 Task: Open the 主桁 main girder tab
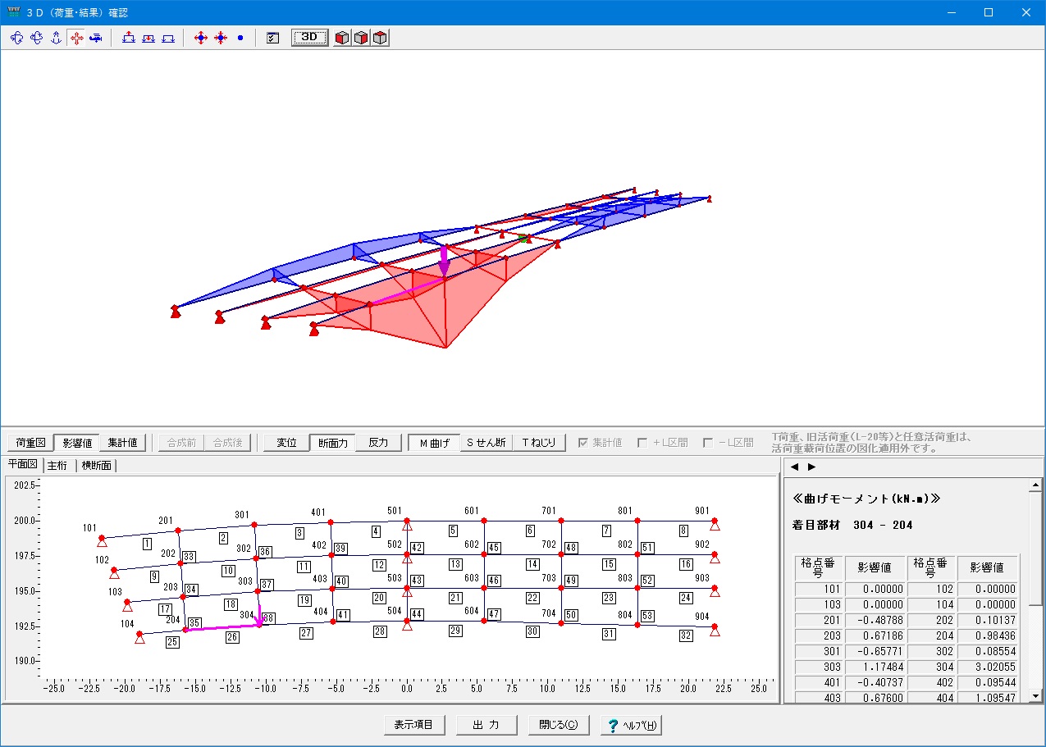[57, 466]
